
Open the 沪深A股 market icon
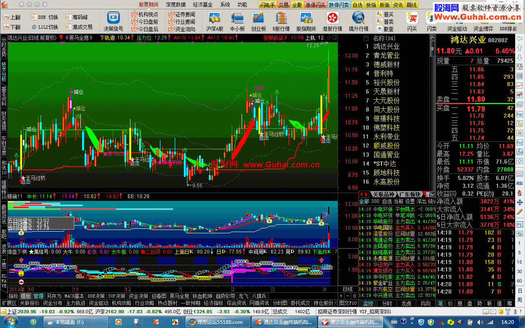215,21
